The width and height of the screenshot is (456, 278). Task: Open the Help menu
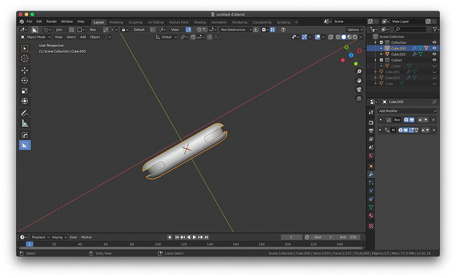[x=81, y=22]
